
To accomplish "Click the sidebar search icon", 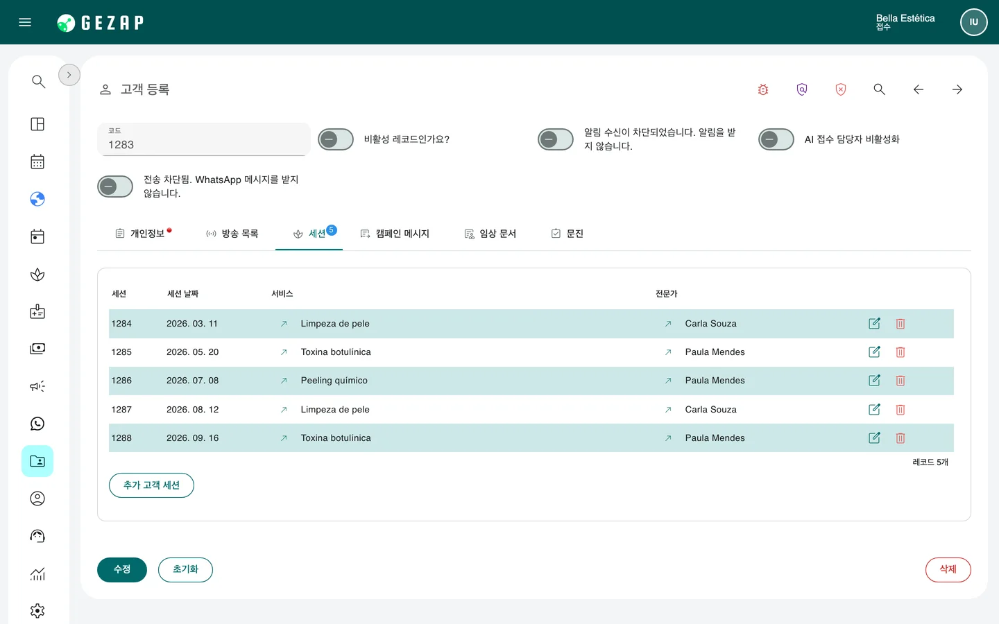I will 38,82.
